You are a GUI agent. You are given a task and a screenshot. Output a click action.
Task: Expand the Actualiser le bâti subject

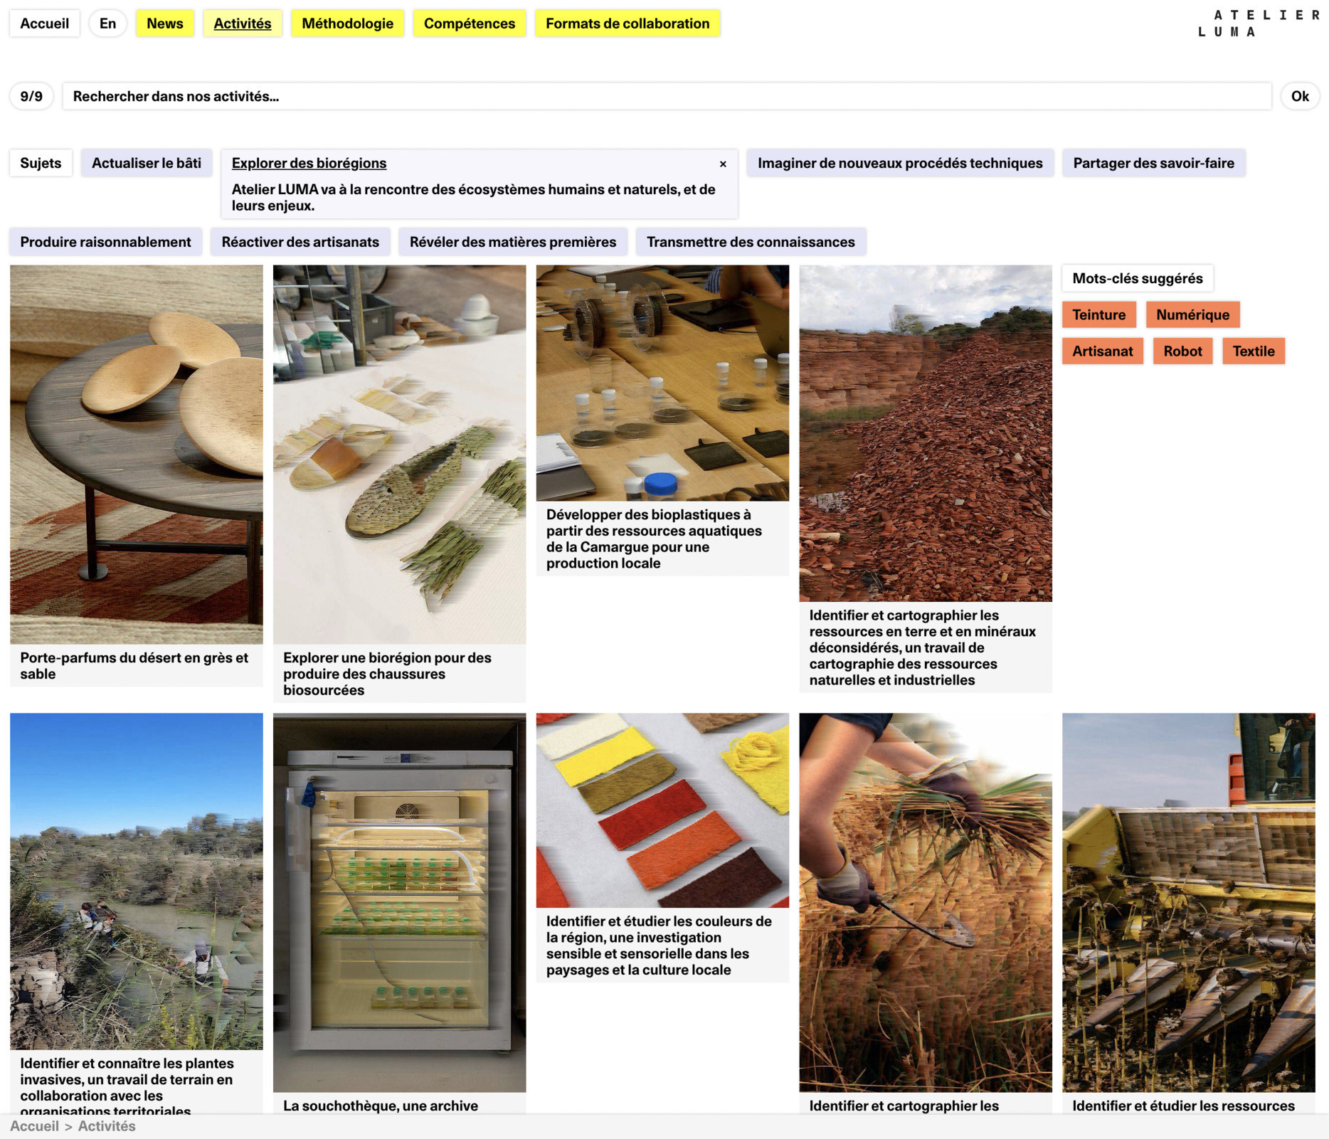pyautogui.click(x=146, y=163)
